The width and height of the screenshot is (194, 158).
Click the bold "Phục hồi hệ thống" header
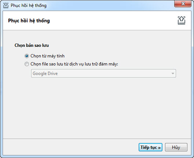tap(29, 20)
